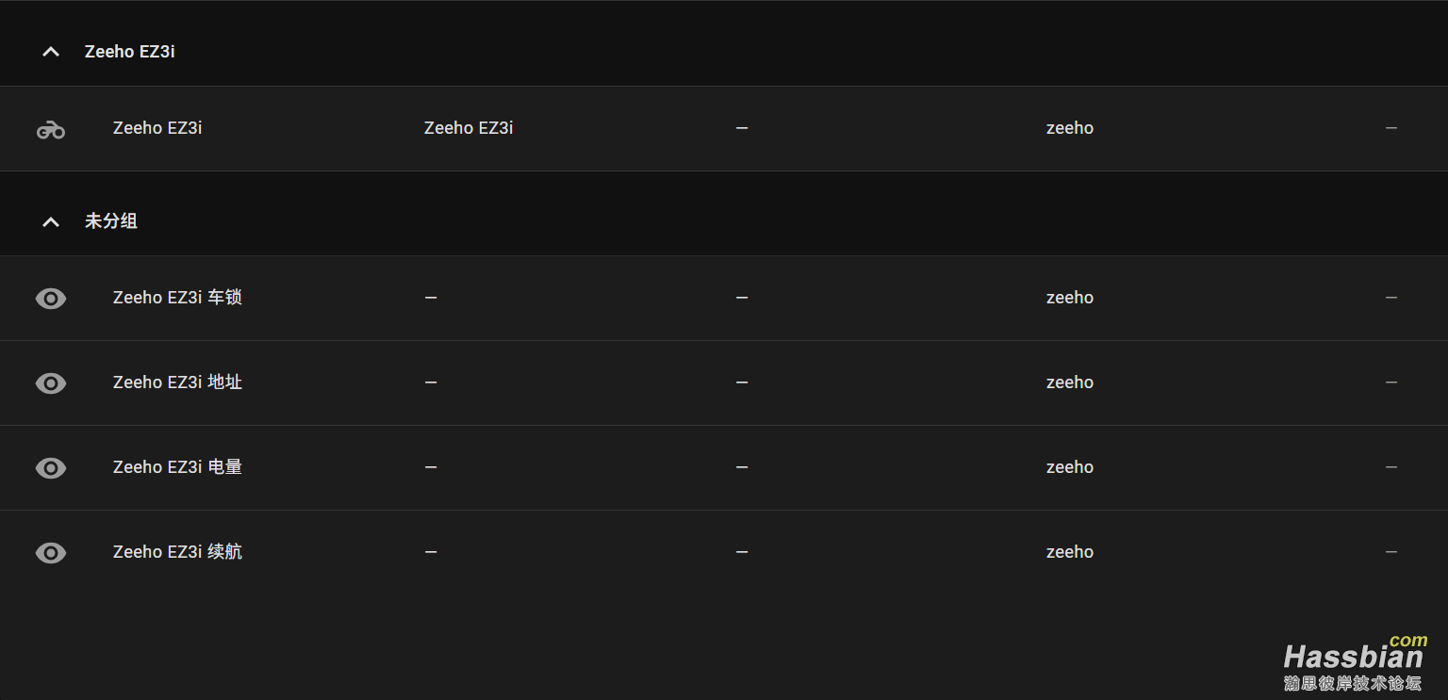Click the Zeeho EZ3i group header title
Viewport: 1448px width, 700px height.
pos(130,52)
